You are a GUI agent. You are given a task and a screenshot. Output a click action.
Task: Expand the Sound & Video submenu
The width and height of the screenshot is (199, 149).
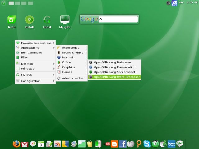pyautogui.click(x=72, y=53)
